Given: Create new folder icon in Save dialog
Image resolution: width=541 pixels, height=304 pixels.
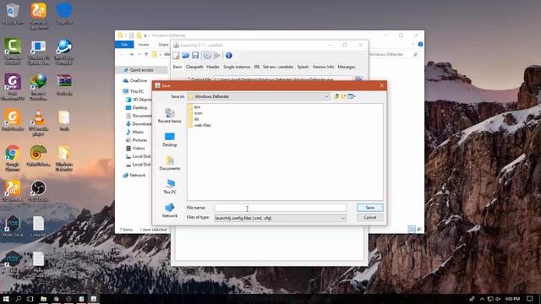Looking at the screenshot, I should [343, 96].
